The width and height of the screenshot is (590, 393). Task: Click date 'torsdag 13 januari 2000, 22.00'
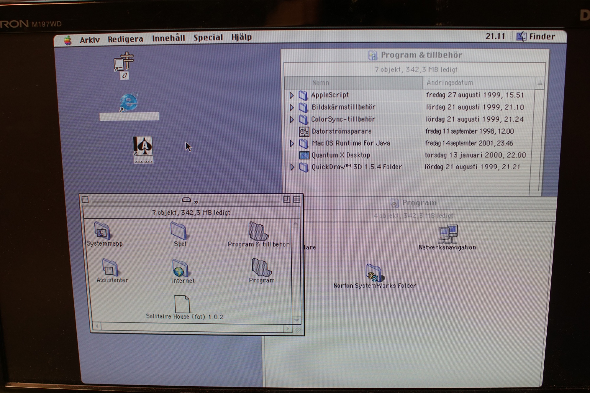[475, 155]
